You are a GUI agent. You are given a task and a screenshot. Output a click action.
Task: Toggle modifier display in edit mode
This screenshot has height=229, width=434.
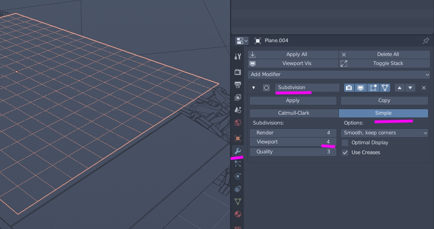coord(373,88)
